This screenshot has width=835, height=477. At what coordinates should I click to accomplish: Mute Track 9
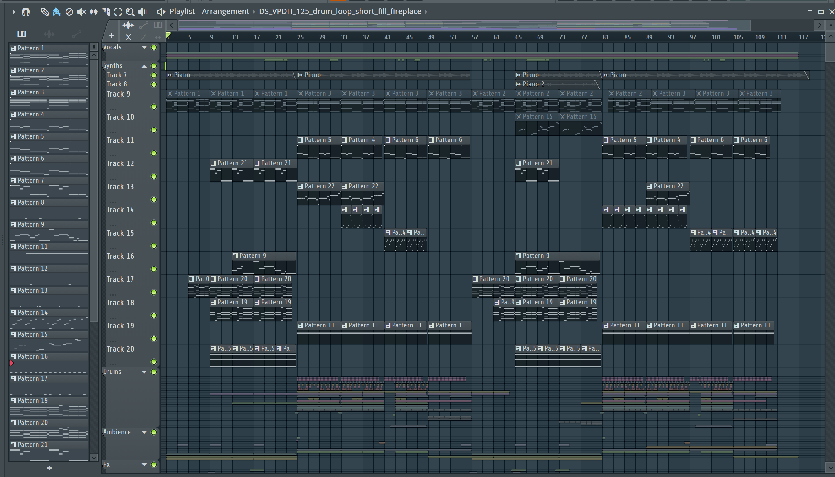tap(154, 107)
